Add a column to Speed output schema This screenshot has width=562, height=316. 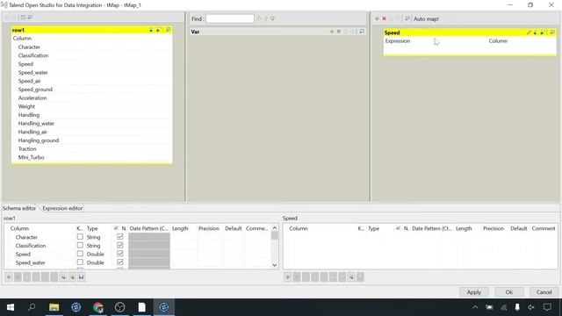287,277
